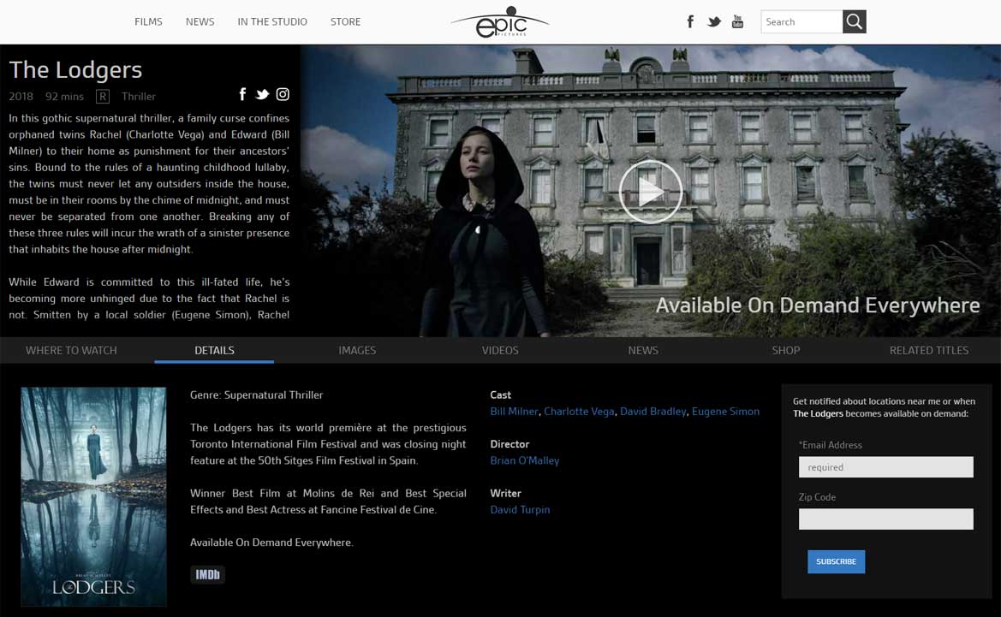The height and width of the screenshot is (617, 1001).
Task: Click the "Director" heading
Action: coord(509,444)
